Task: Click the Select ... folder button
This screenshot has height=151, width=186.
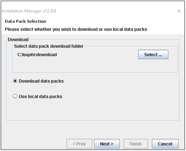Action: 153,54
